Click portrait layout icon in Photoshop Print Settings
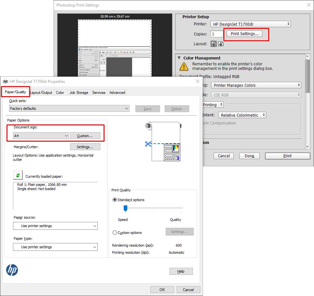This screenshot has width=314, height=296. click(x=214, y=44)
